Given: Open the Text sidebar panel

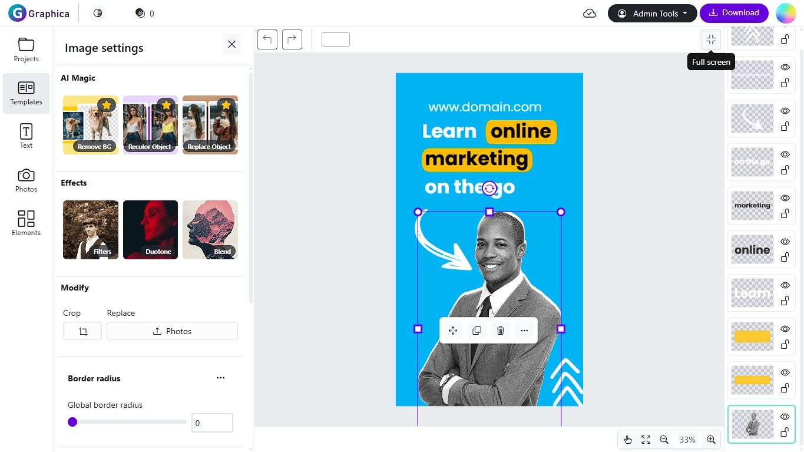Looking at the screenshot, I should (27, 137).
